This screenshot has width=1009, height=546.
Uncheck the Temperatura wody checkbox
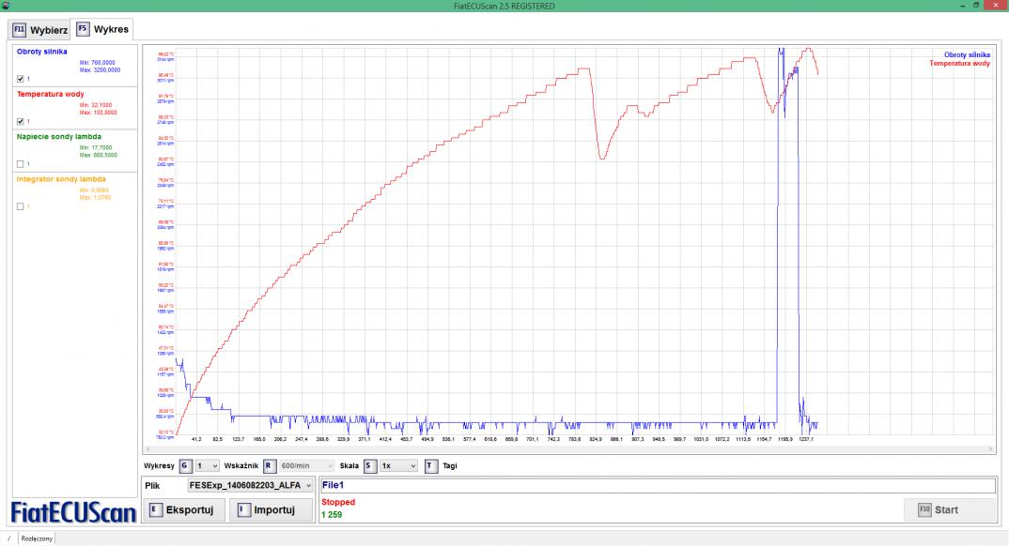click(21, 121)
